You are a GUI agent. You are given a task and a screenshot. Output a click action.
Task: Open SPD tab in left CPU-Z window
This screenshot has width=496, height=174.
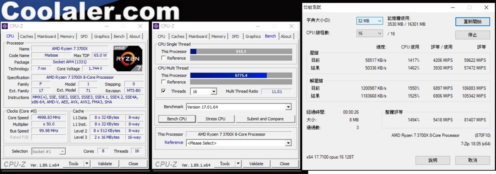(x=84, y=36)
